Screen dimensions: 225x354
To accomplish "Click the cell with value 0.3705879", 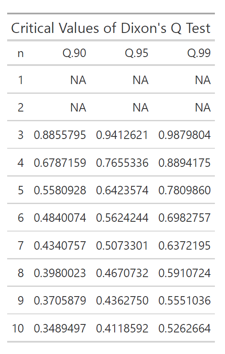I will tap(60, 300).
